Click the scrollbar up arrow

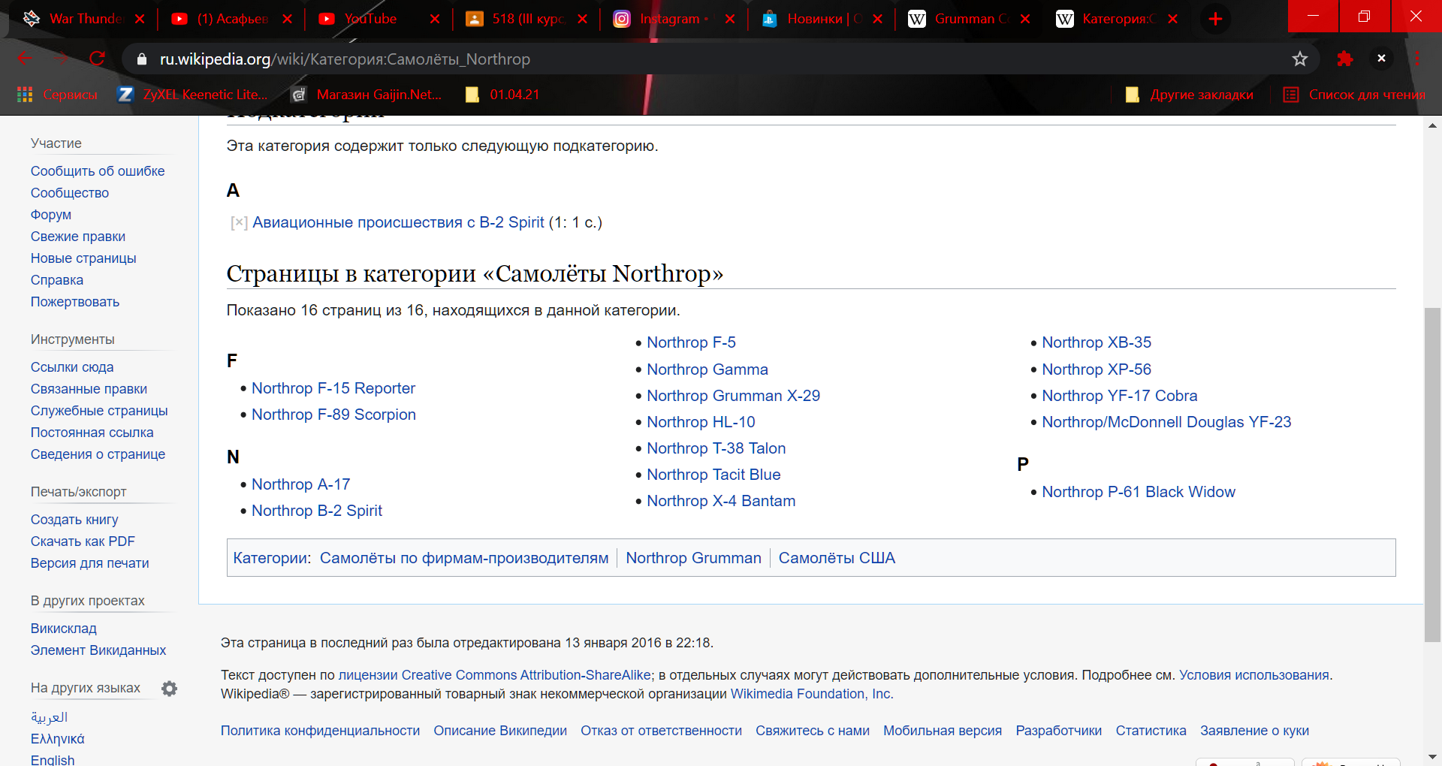(1432, 125)
